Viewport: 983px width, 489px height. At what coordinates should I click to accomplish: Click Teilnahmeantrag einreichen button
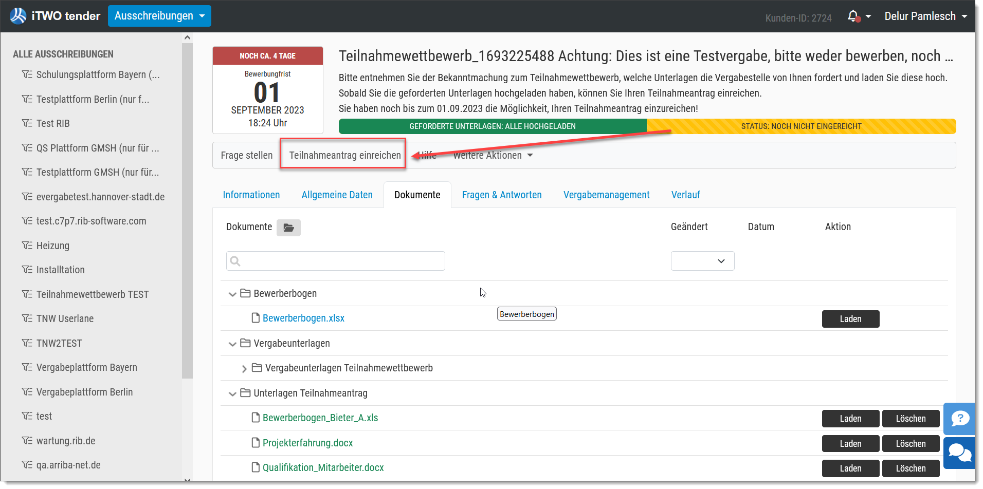tap(345, 155)
